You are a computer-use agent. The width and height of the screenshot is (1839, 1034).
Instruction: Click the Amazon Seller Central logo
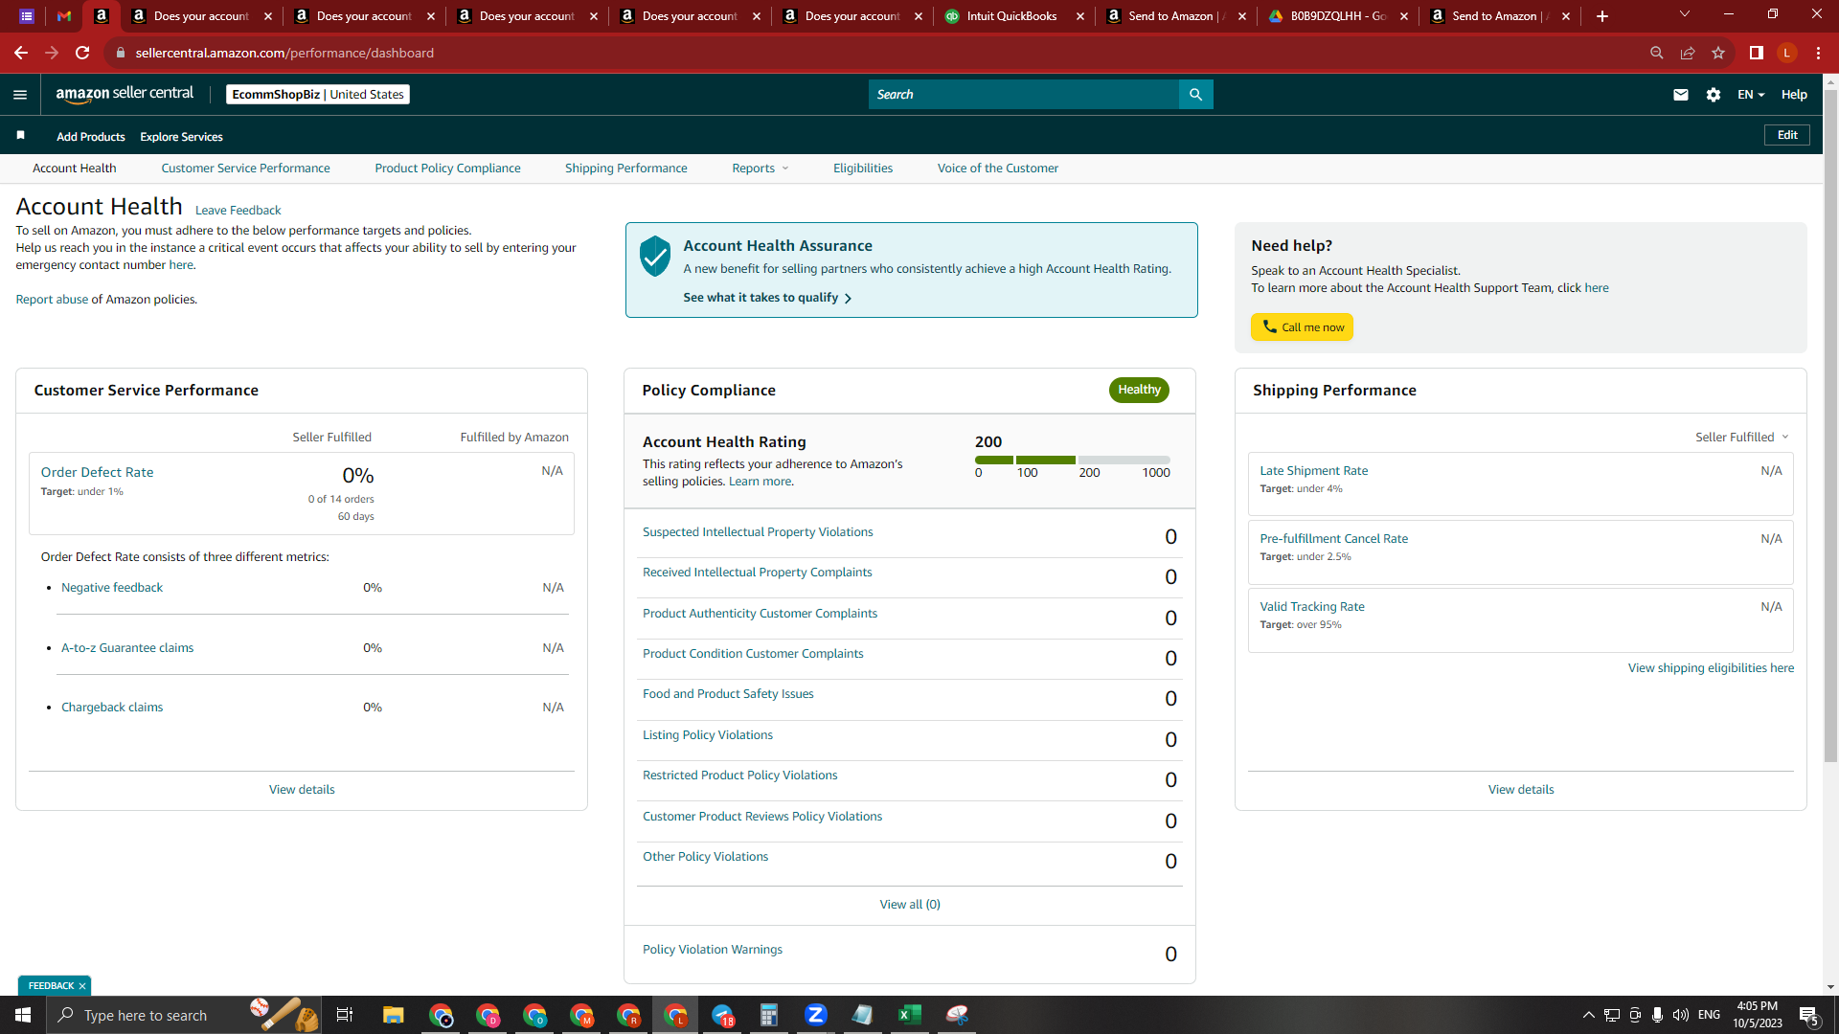125,94
